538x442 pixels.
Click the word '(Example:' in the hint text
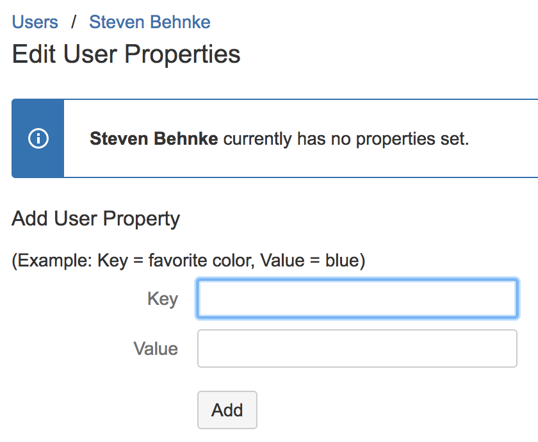(52, 261)
